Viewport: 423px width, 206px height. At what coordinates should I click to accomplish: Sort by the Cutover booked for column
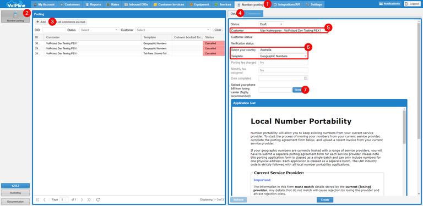pyautogui.click(x=187, y=37)
